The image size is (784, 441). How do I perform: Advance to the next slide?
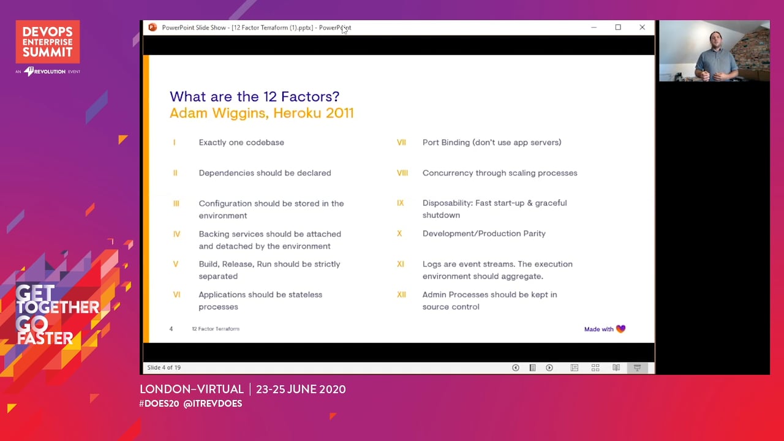[x=549, y=367]
